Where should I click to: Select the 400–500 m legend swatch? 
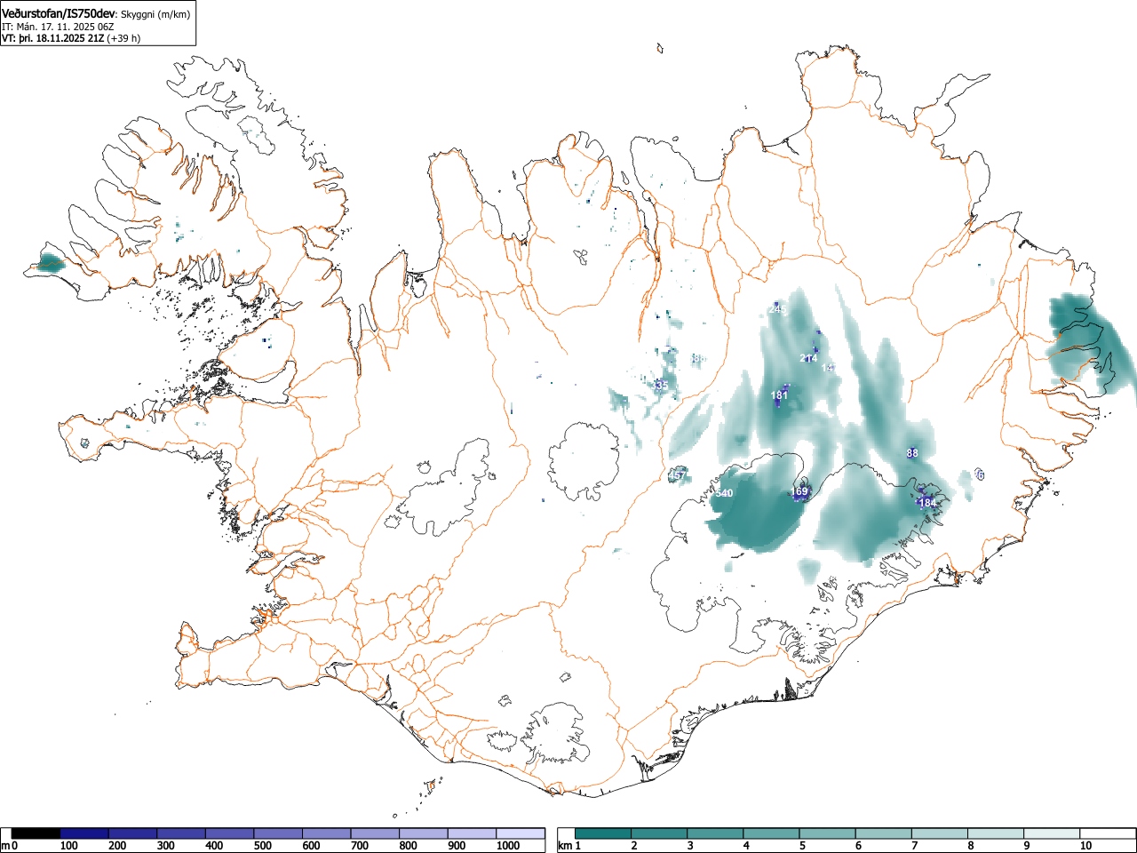230,833
